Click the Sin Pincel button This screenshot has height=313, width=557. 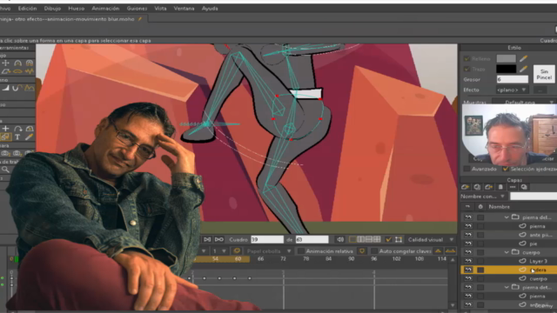544,74
